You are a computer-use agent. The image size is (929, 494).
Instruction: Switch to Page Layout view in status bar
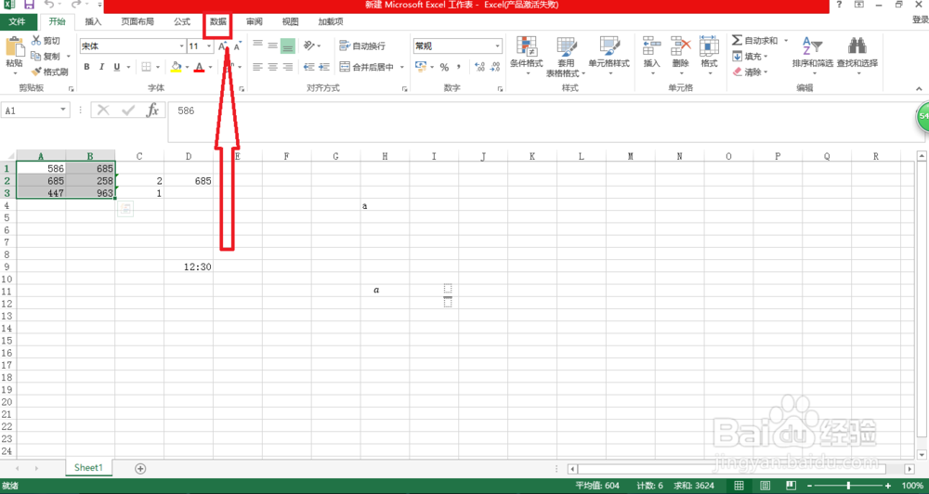point(765,486)
